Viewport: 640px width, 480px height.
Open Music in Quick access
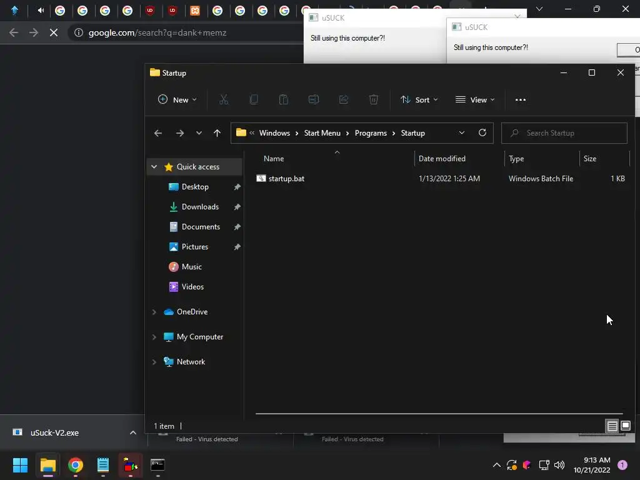(x=192, y=267)
